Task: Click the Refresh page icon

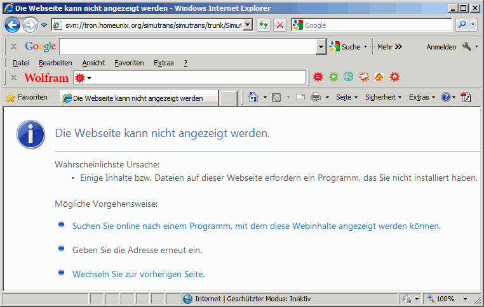Action: pyautogui.click(x=263, y=25)
